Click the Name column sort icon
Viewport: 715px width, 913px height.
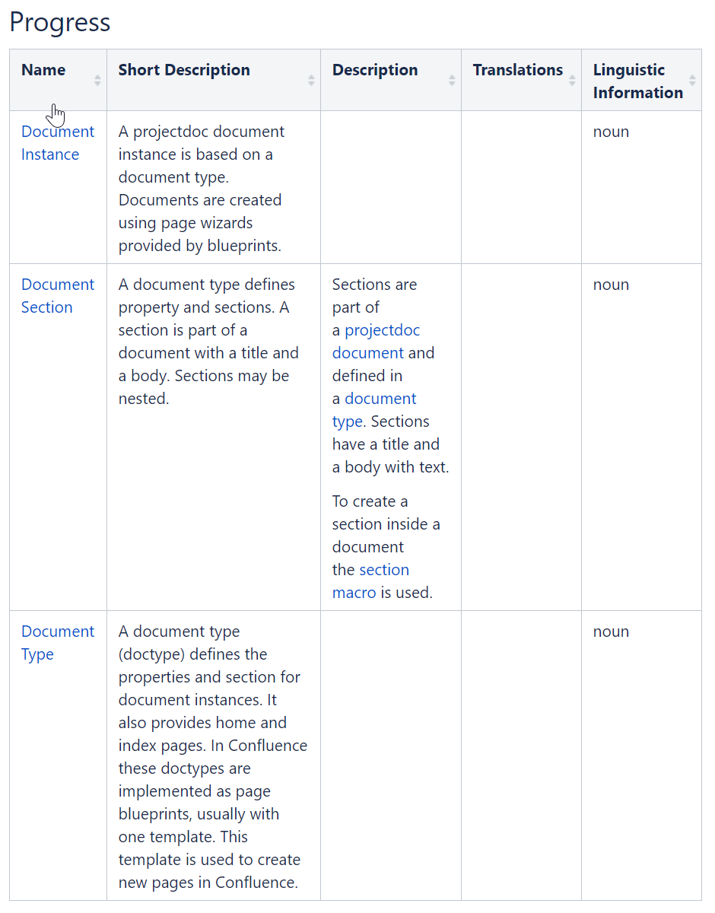coord(97,81)
